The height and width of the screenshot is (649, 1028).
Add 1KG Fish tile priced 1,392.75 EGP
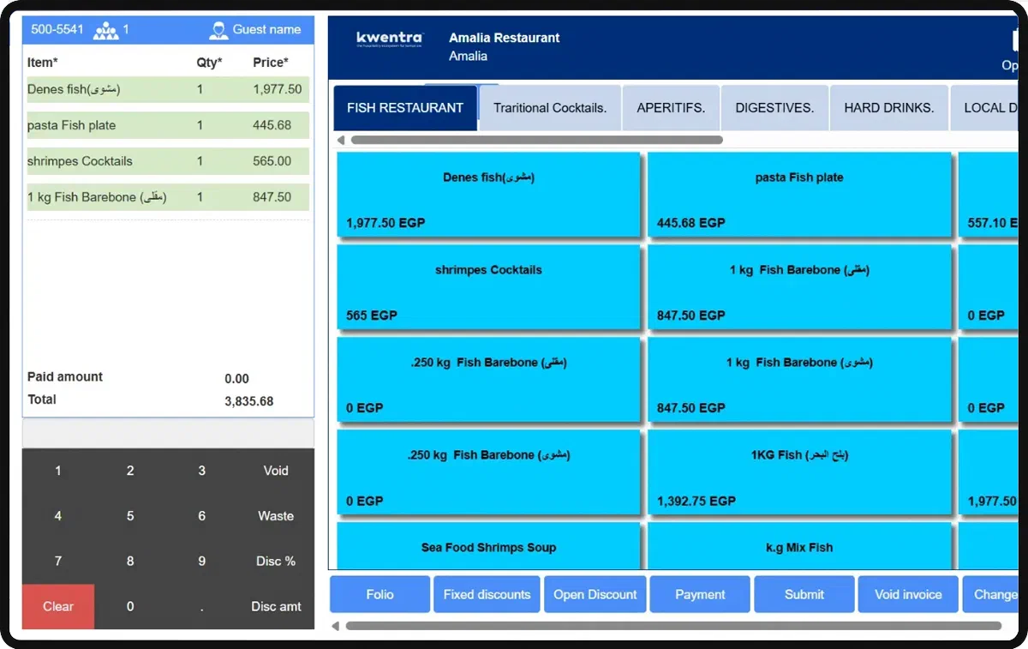tap(799, 472)
